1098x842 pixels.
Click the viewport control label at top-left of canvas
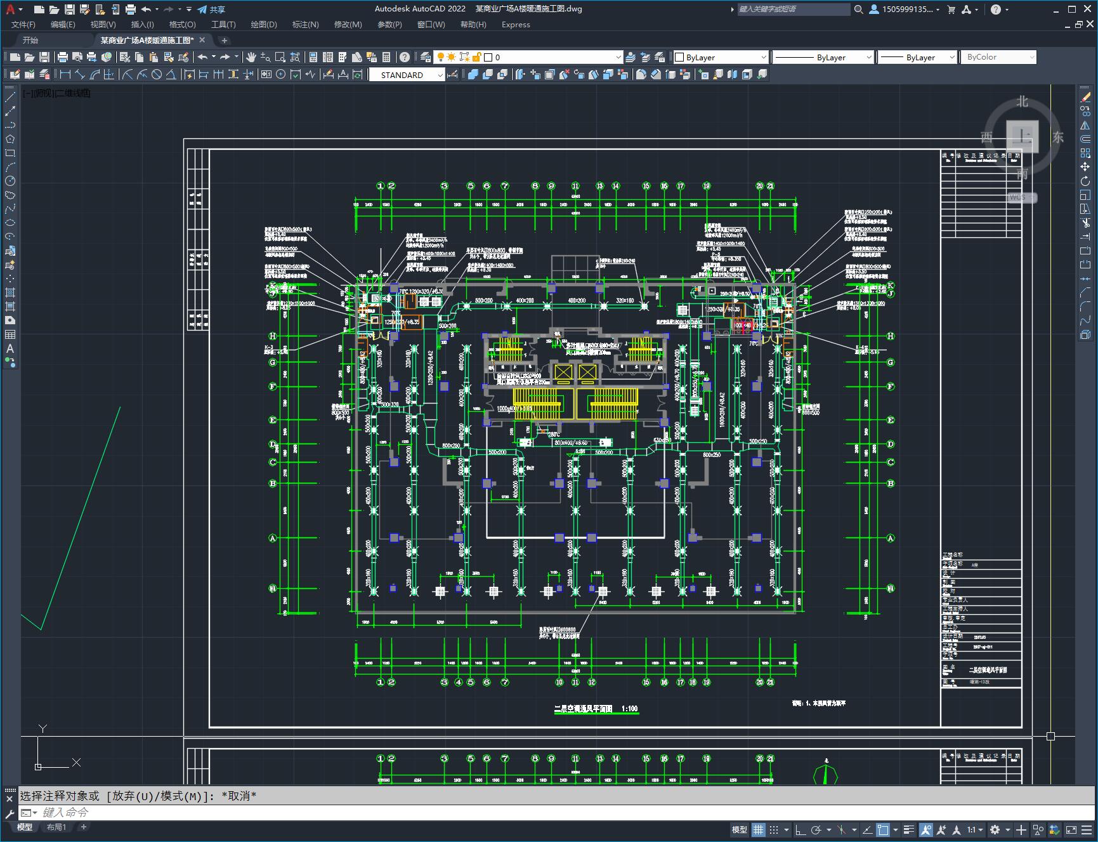[x=57, y=93]
